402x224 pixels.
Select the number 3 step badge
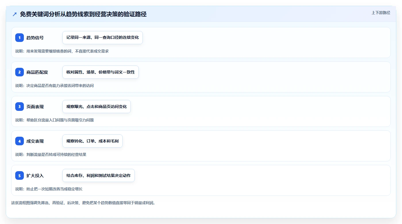(20, 107)
